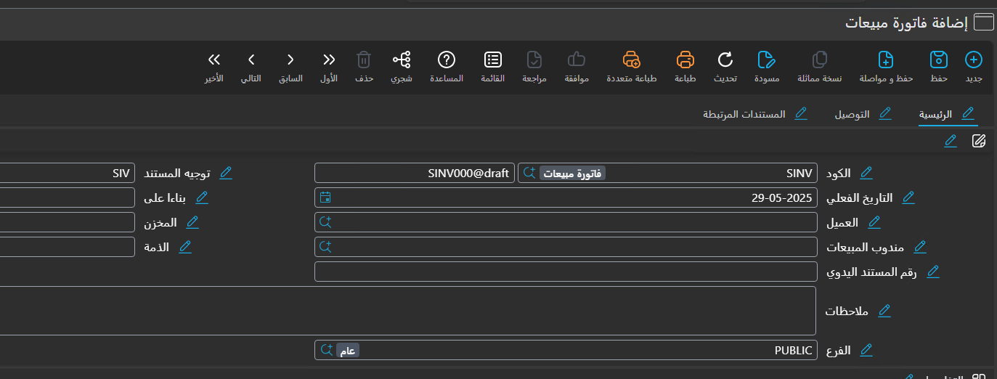This screenshot has width=997, height=379.
Task: Go to الأخير (Last) record
Action: click(214, 60)
